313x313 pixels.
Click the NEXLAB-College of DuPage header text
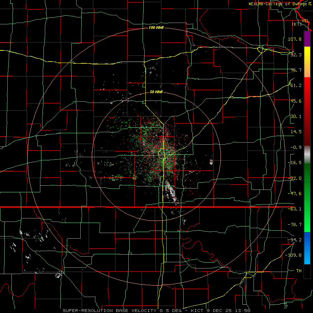pos(280,4)
